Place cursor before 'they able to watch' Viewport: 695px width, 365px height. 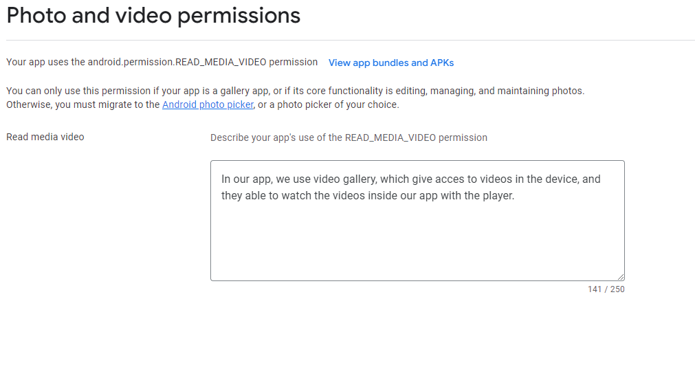pos(221,196)
